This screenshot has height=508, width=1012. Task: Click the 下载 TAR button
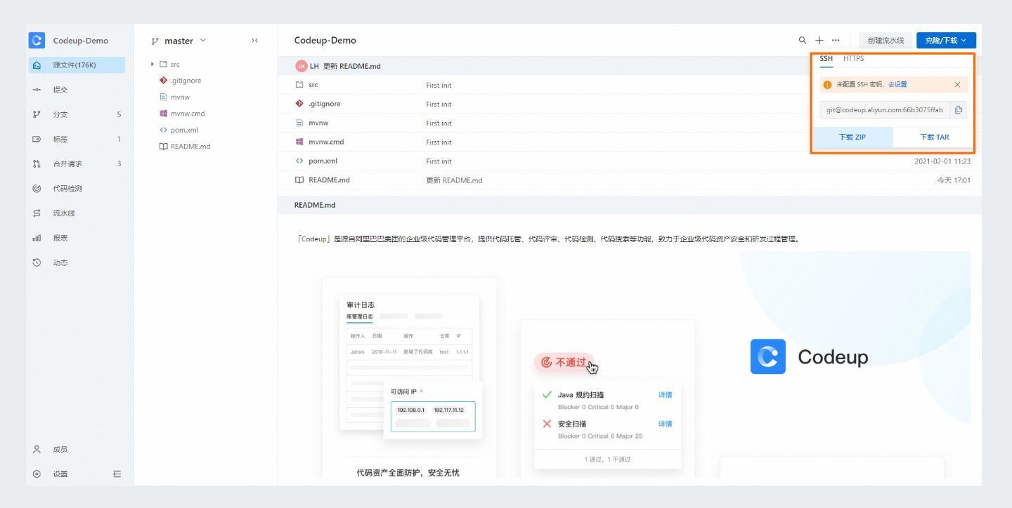(934, 138)
